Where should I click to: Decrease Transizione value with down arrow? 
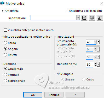click(x=95, y=65)
